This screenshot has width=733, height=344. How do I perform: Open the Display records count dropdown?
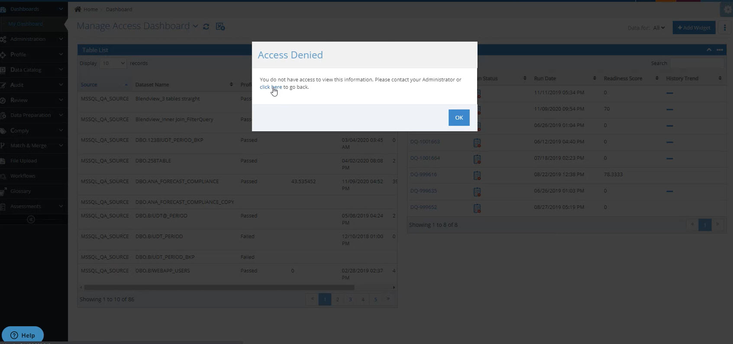click(113, 63)
